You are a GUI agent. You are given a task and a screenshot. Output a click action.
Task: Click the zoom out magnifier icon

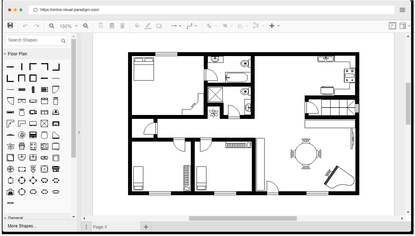pyautogui.click(x=52, y=26)
